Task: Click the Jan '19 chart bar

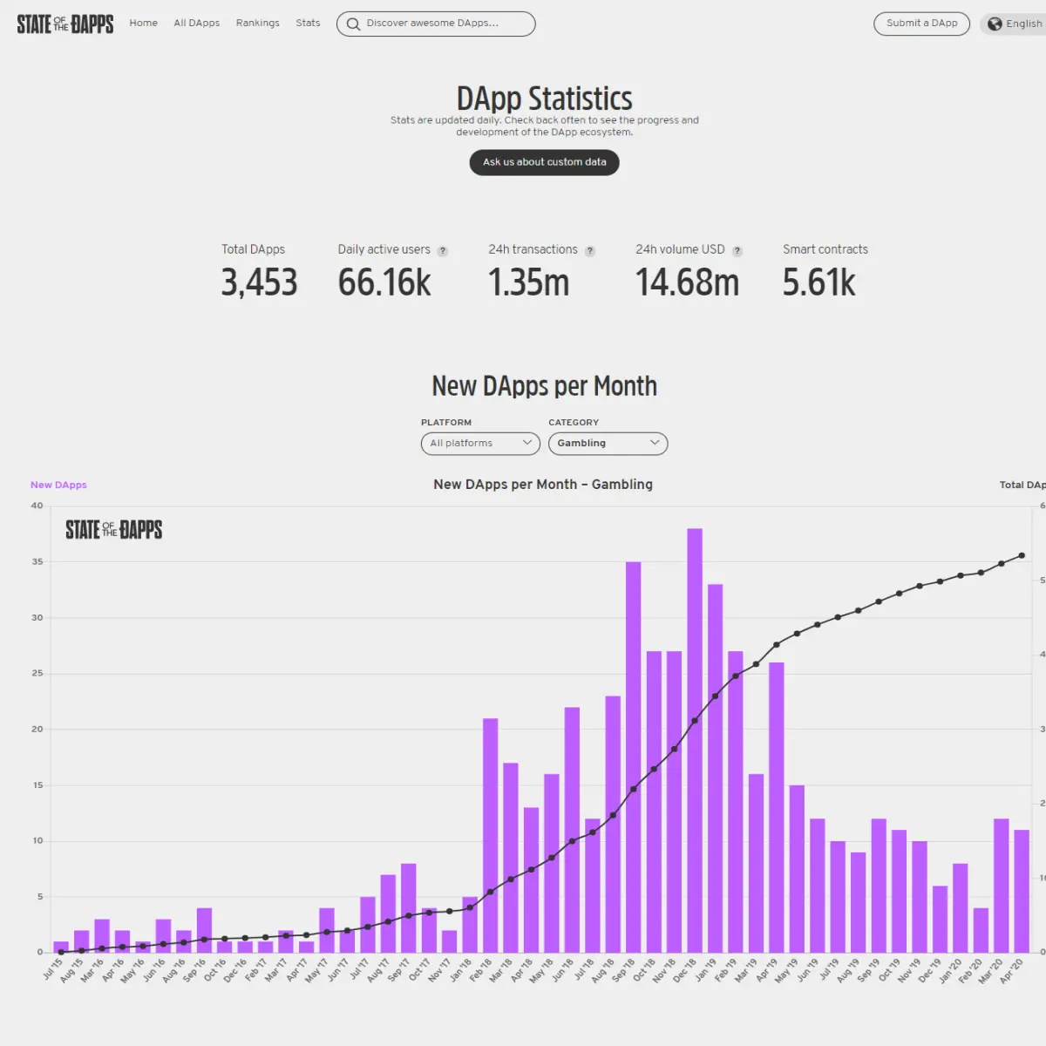Action: coord(716,768)
